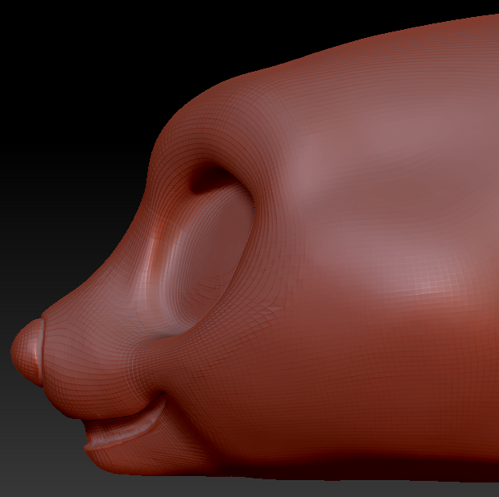Click the highlighted ridge along the snout bridge
The width and height of the screenshot is (499, 497).
coord(151,258)
